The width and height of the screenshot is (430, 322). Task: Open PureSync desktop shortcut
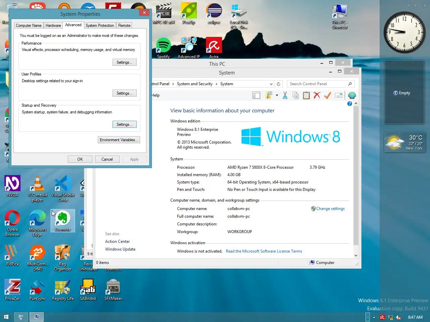(x=37, y=290)
